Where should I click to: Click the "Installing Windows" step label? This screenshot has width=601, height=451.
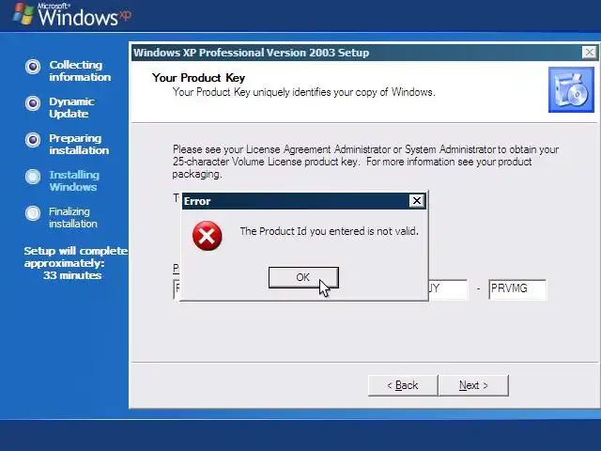(74, 180)
